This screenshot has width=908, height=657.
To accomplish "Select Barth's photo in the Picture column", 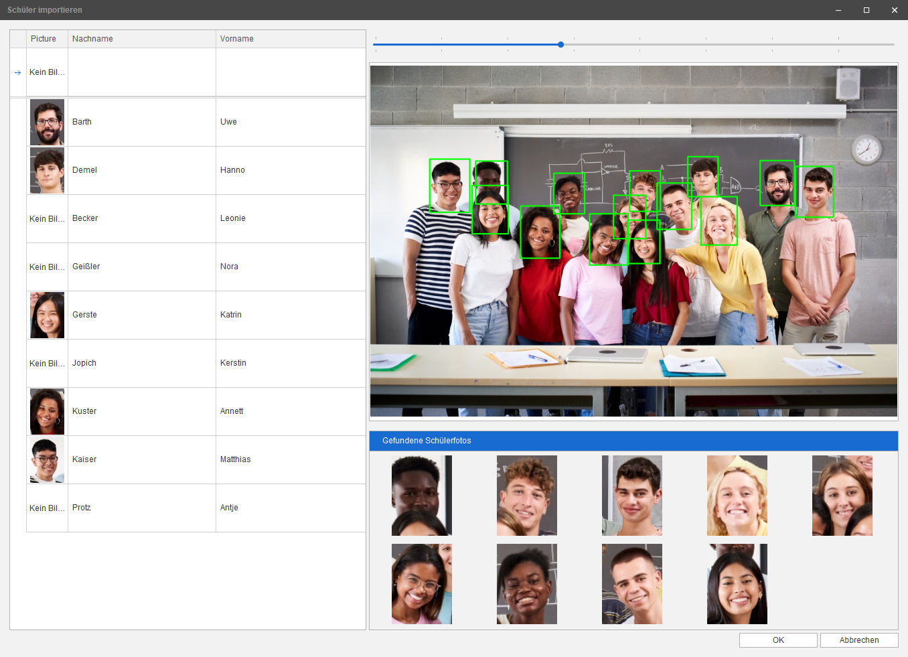I will click(47, 122).
